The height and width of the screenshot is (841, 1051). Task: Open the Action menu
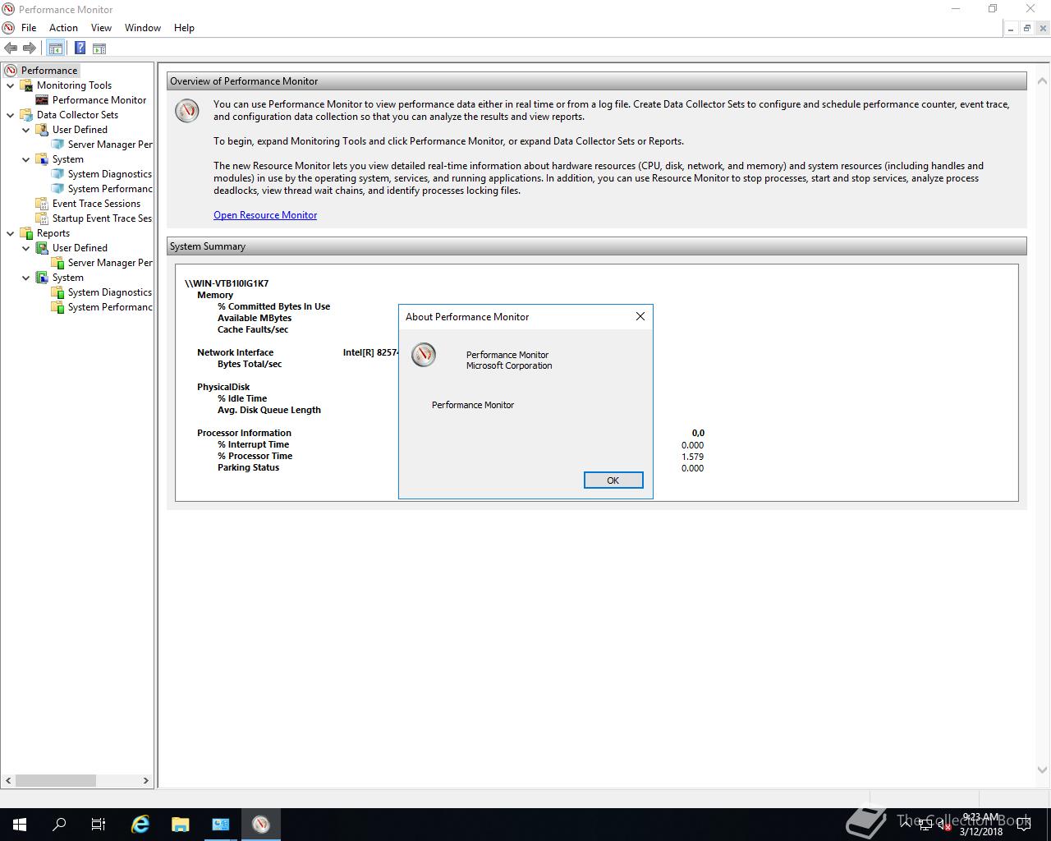click(63, 28)
